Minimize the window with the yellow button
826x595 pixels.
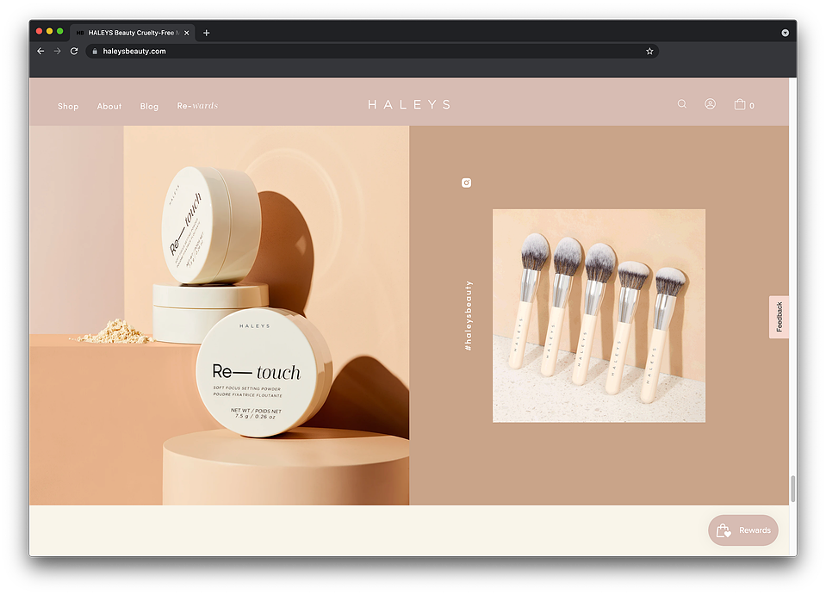[x=49, y=32]
